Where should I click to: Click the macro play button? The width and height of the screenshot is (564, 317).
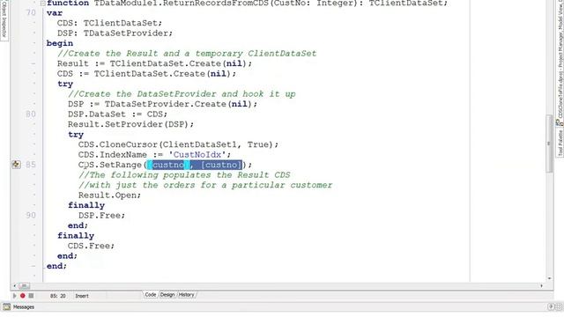click(15, 296)
